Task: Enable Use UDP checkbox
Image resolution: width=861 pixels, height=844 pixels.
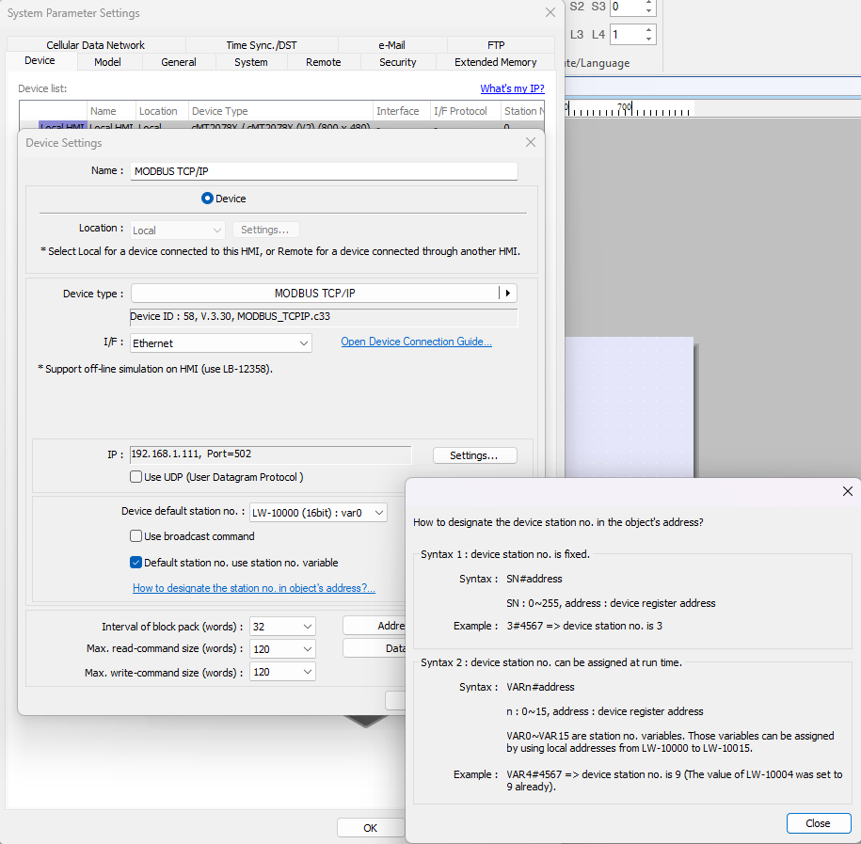Action: tap(136, 477)
